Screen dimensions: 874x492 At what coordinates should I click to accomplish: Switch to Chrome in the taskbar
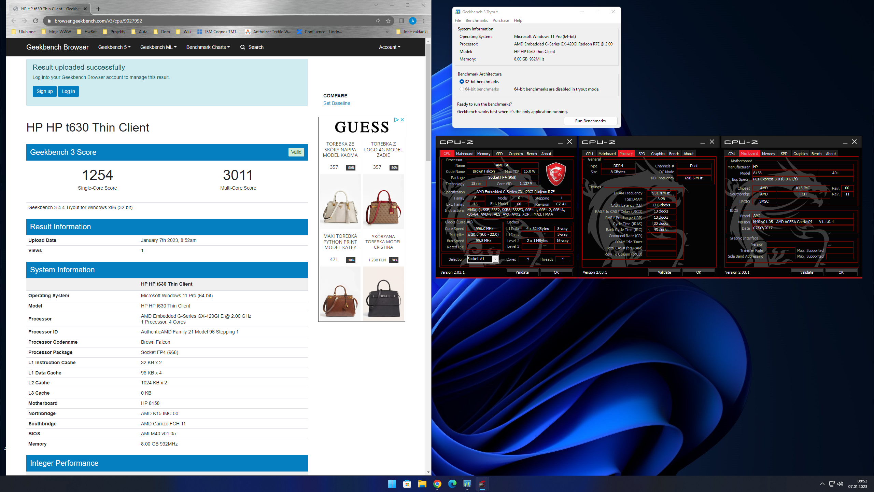coord(437,484)
